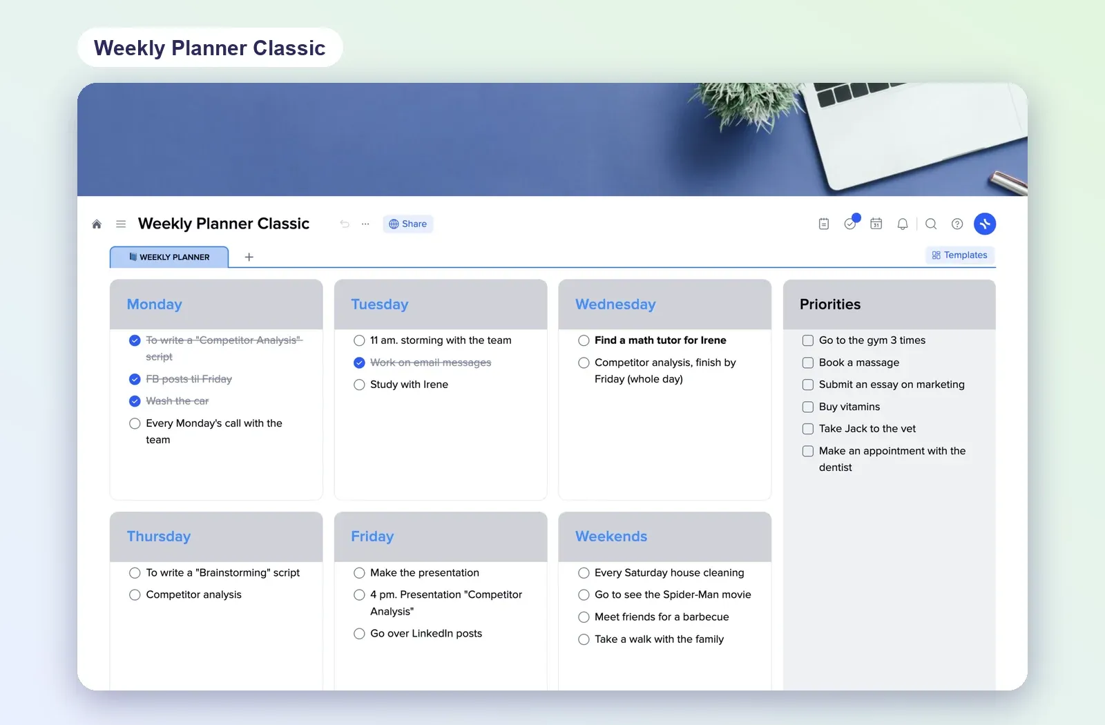Check 'Go to see the Spider-Man movie'

(x=584, y=595)
